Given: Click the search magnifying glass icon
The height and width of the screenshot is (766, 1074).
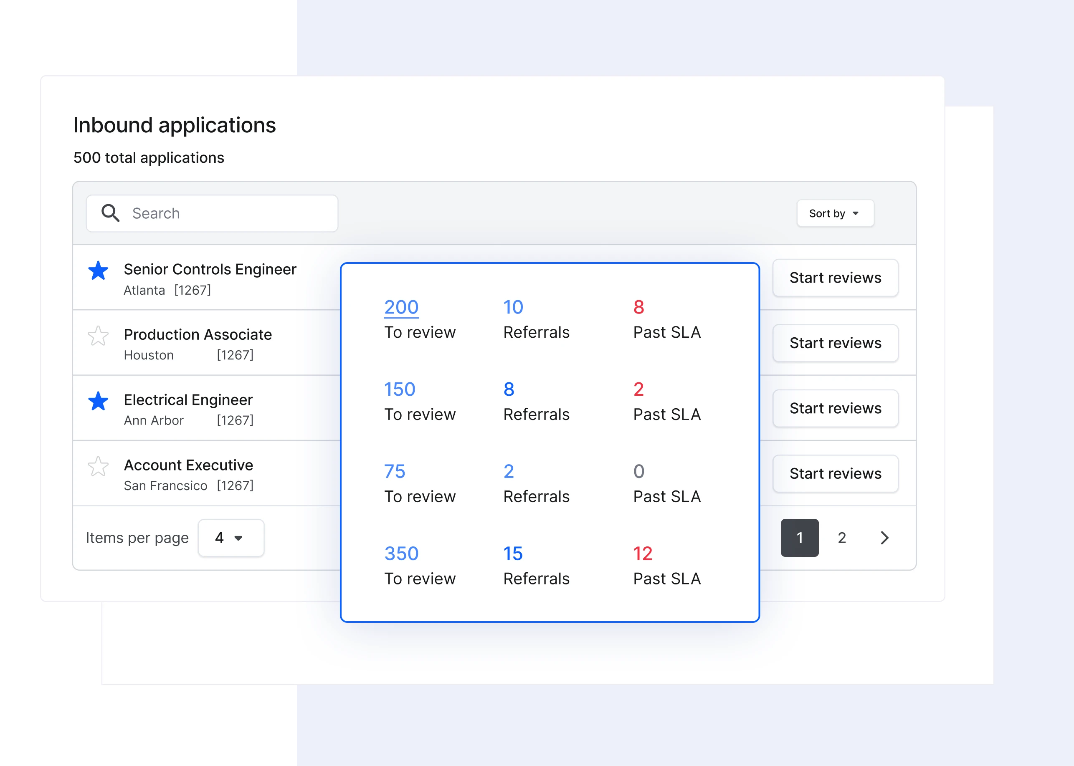Looking at the screenshot, I should [x=110, y=213].
